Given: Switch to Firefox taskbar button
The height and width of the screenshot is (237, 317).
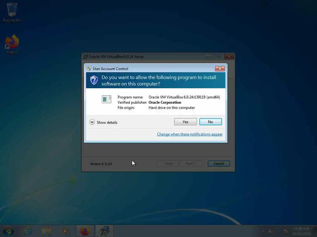Looking at the screenshot, I should [85, 231].
